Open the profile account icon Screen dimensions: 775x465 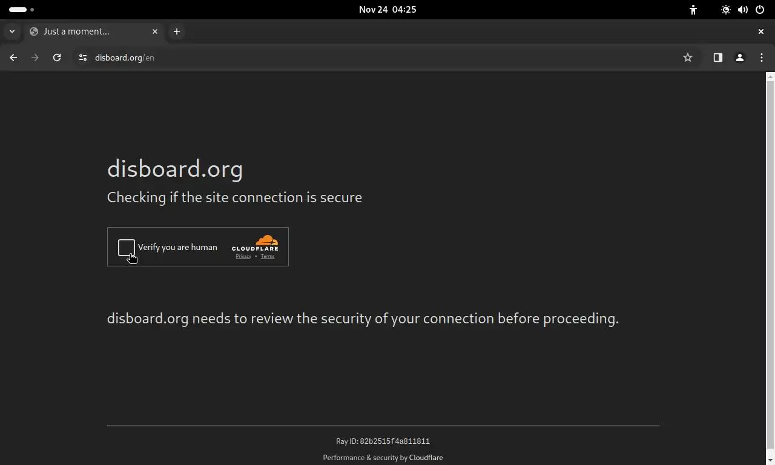point(739,58)
